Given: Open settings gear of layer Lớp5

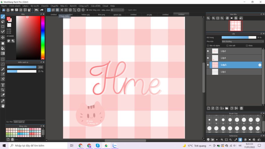Looking at the screenshot, I should [260, 65].
